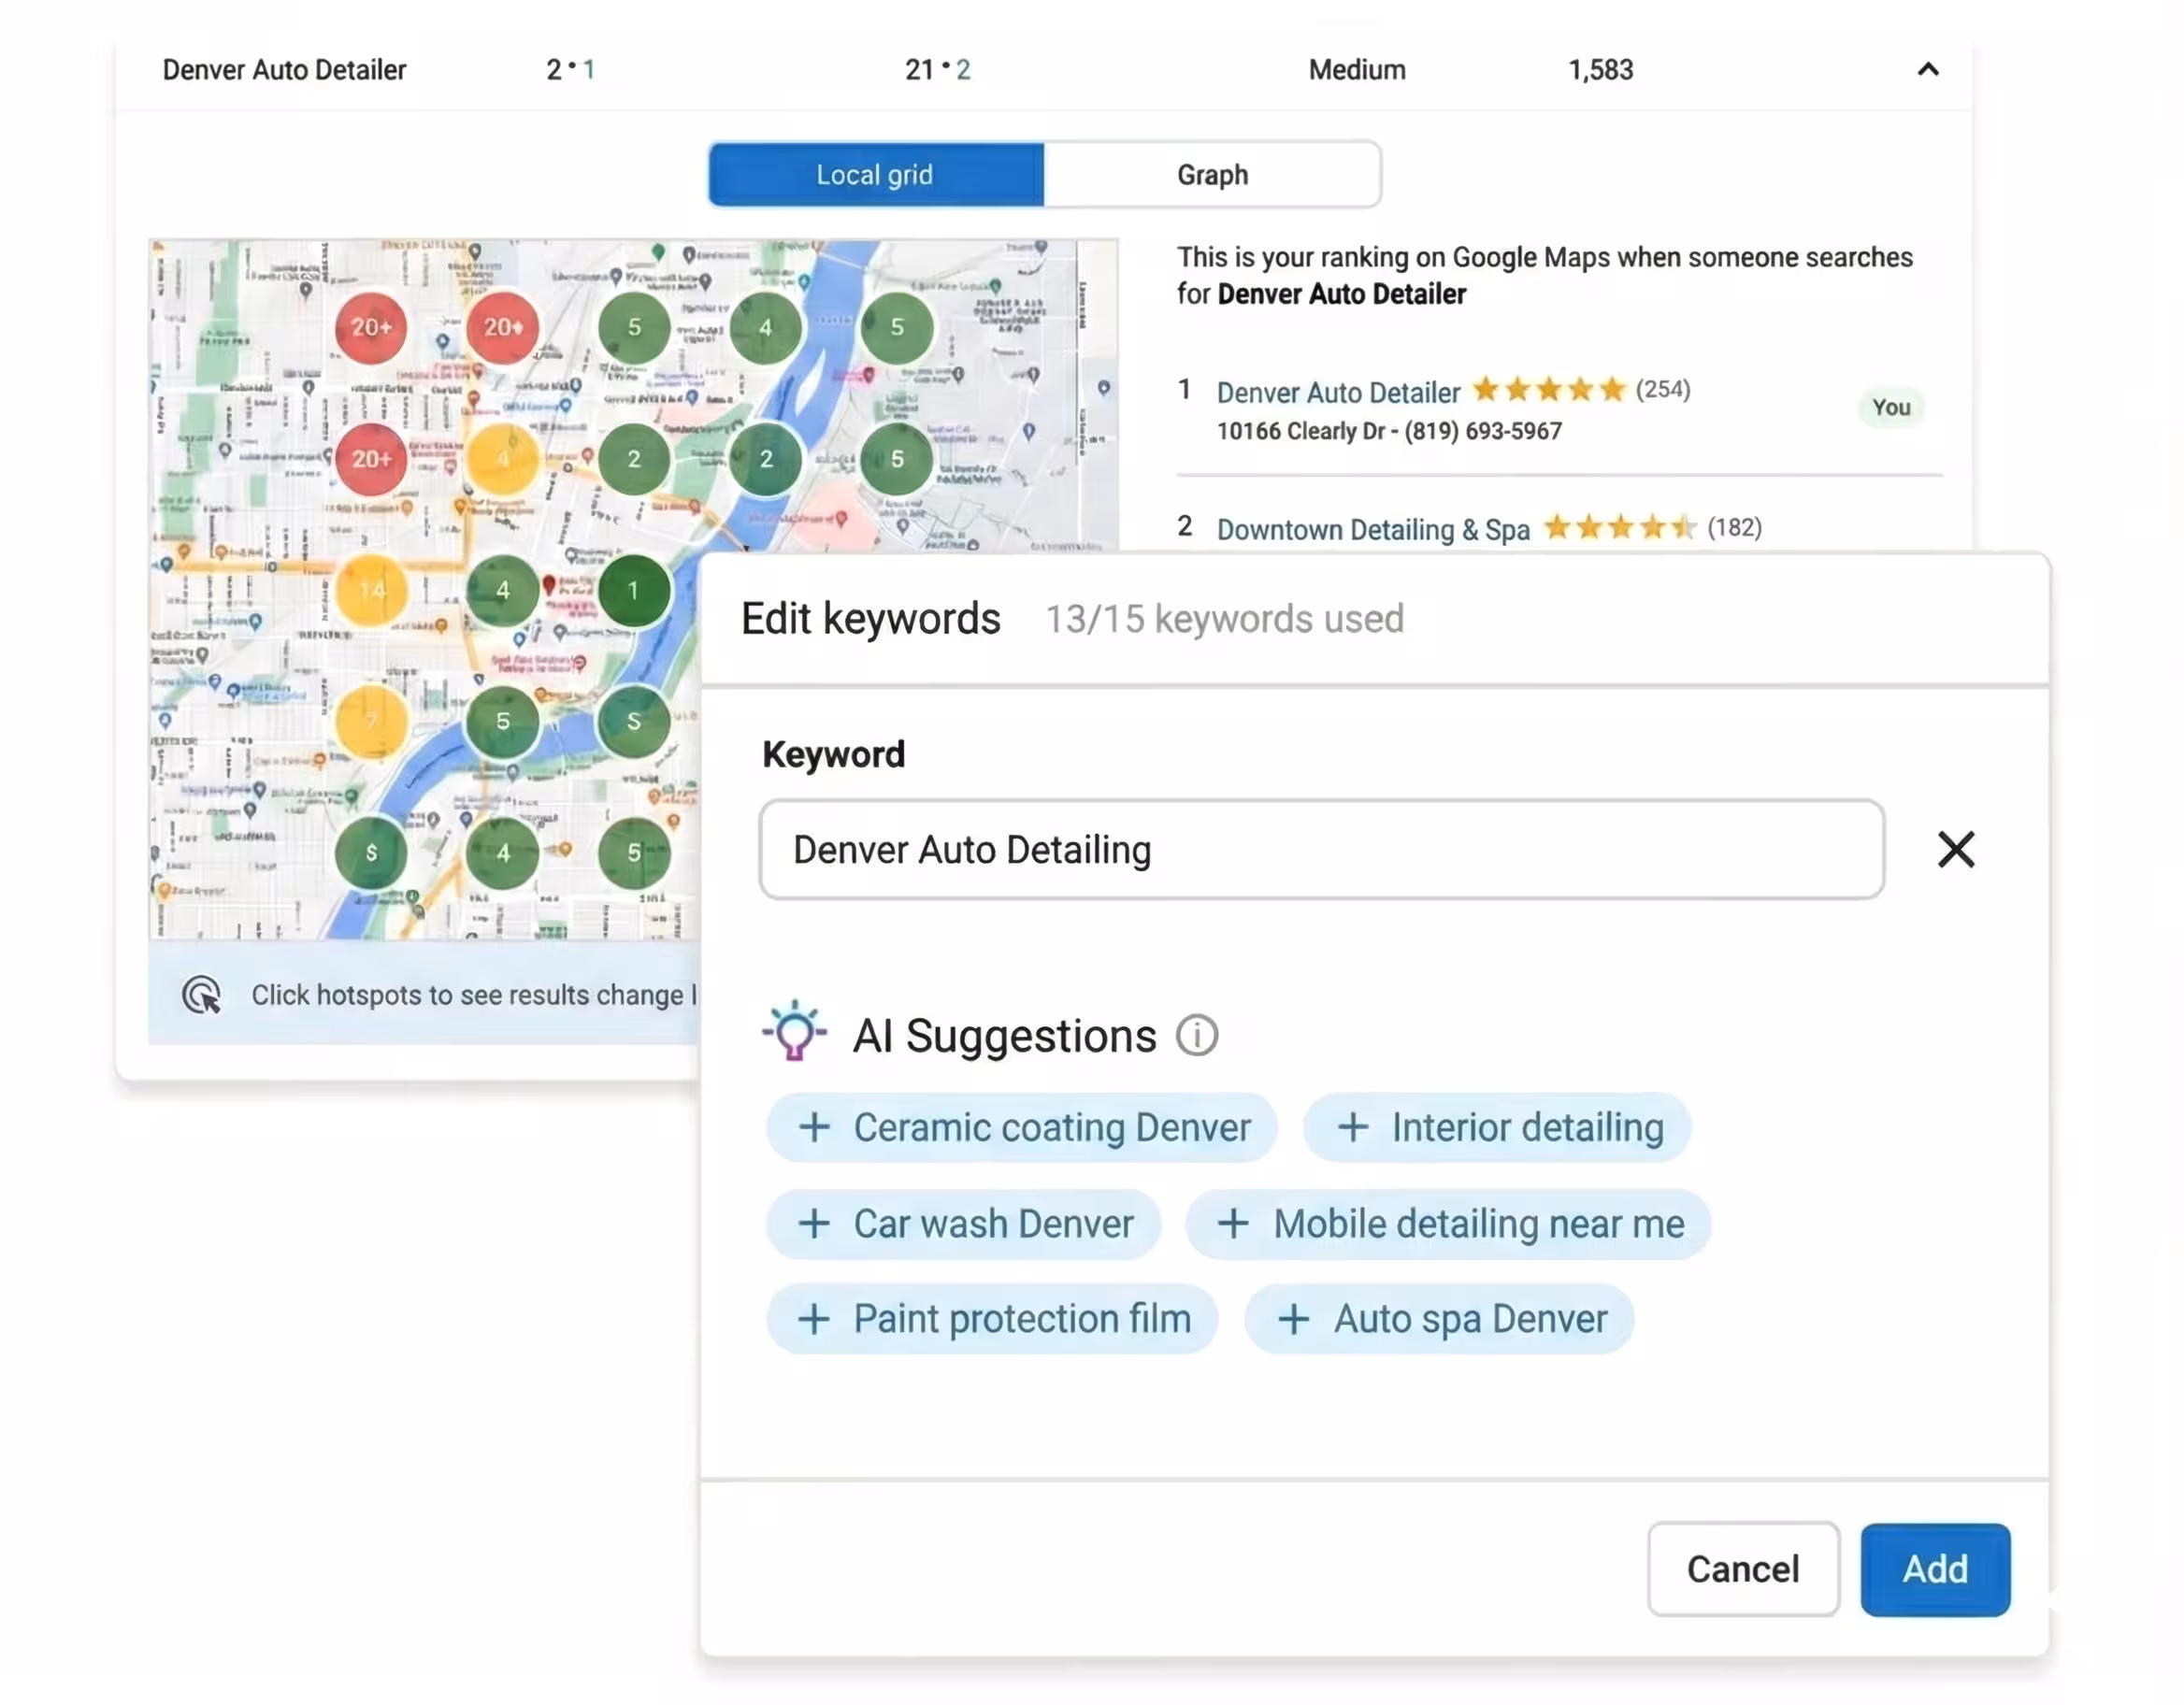This screenshot has width=2184, height=1705.
Task: Add the Auto spa Denver suggestion
Action: [1438, 1319]
